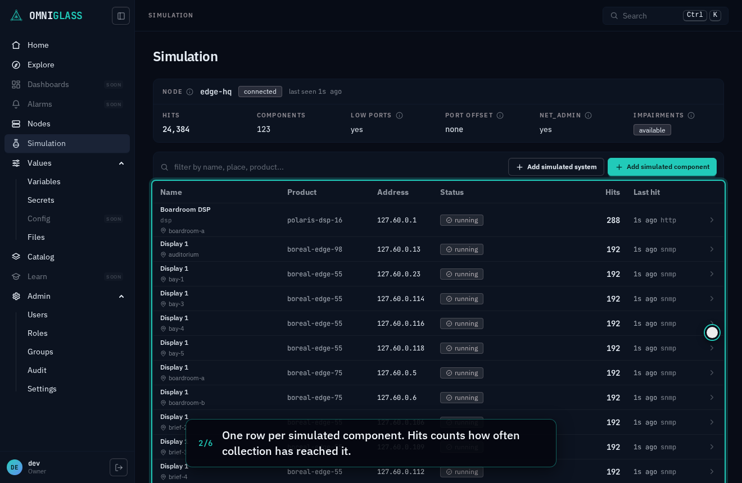Click the search magnifier icon in header
The image size is (742, 483).
pyautogui.click(x=614, y=16)
